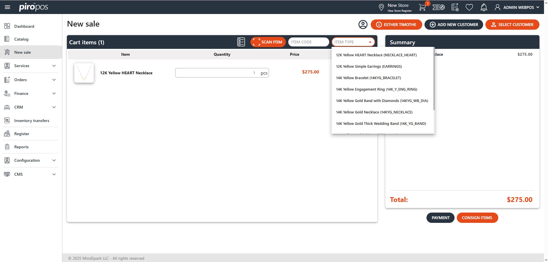
Task: Click the customer profile avatar icon
Action: (x=363, y=25)
